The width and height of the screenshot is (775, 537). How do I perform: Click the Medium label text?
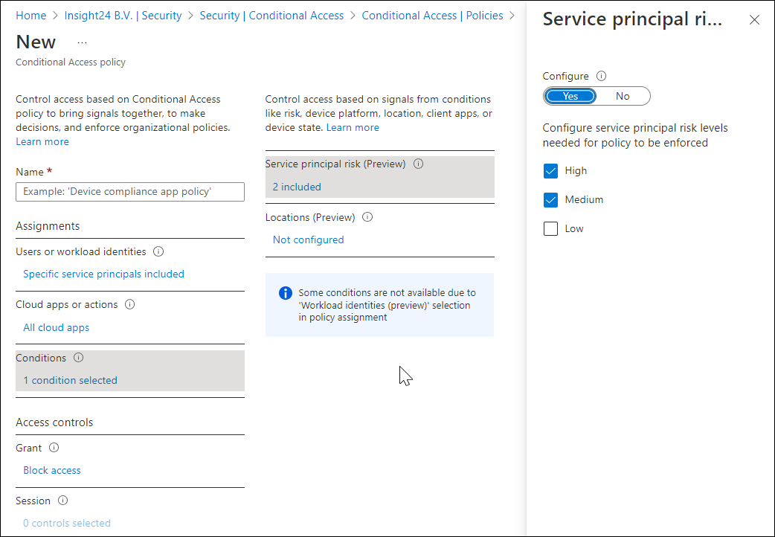tap(584, 200)
